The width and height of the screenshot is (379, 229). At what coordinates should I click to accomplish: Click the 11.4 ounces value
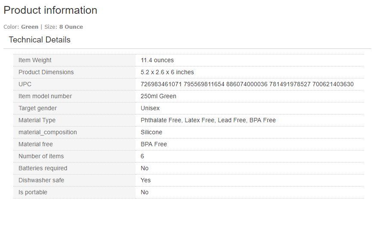[157, 60]
